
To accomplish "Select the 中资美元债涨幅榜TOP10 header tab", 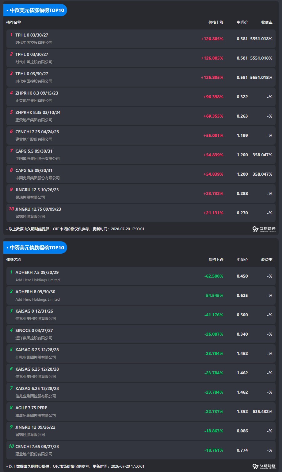I will click(35, 10).
